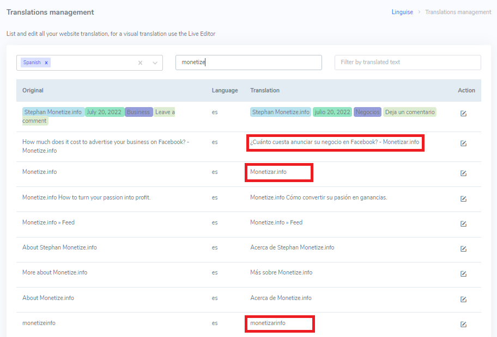Screen dimensions: 497x337
Task: Remove the Spanish language tag
Action: tap(46, 63)
